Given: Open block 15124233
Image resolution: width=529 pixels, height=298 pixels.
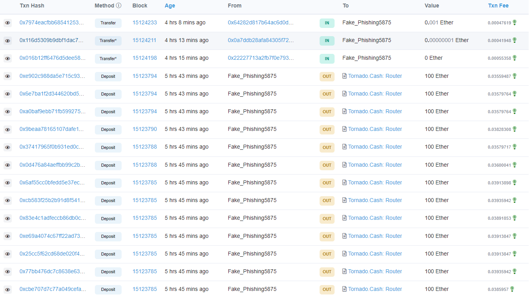Looking at the screenshot, I should [145, 22].
